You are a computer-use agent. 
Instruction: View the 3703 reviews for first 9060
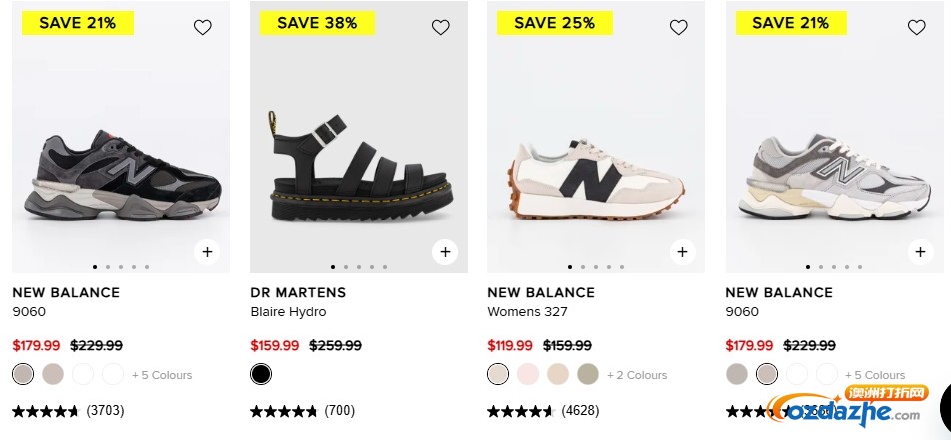105,410
